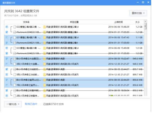Uncheck iPartment.S04E22 file checkbox
The image size is (152, 113).
click(7, 32)
